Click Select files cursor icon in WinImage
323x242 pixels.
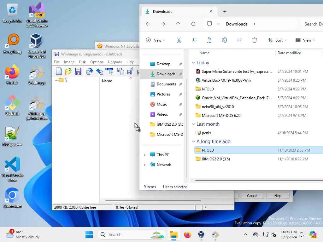point(109,71)
